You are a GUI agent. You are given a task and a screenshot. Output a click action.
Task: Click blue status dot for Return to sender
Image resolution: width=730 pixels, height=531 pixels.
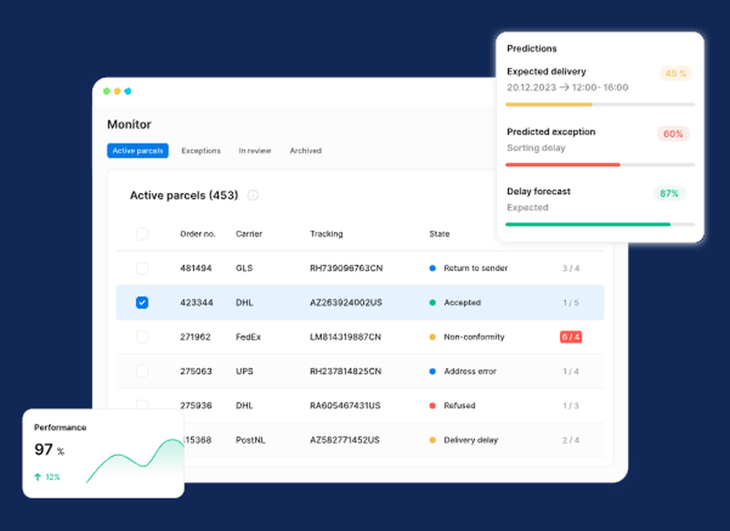[x=432, y=268]
